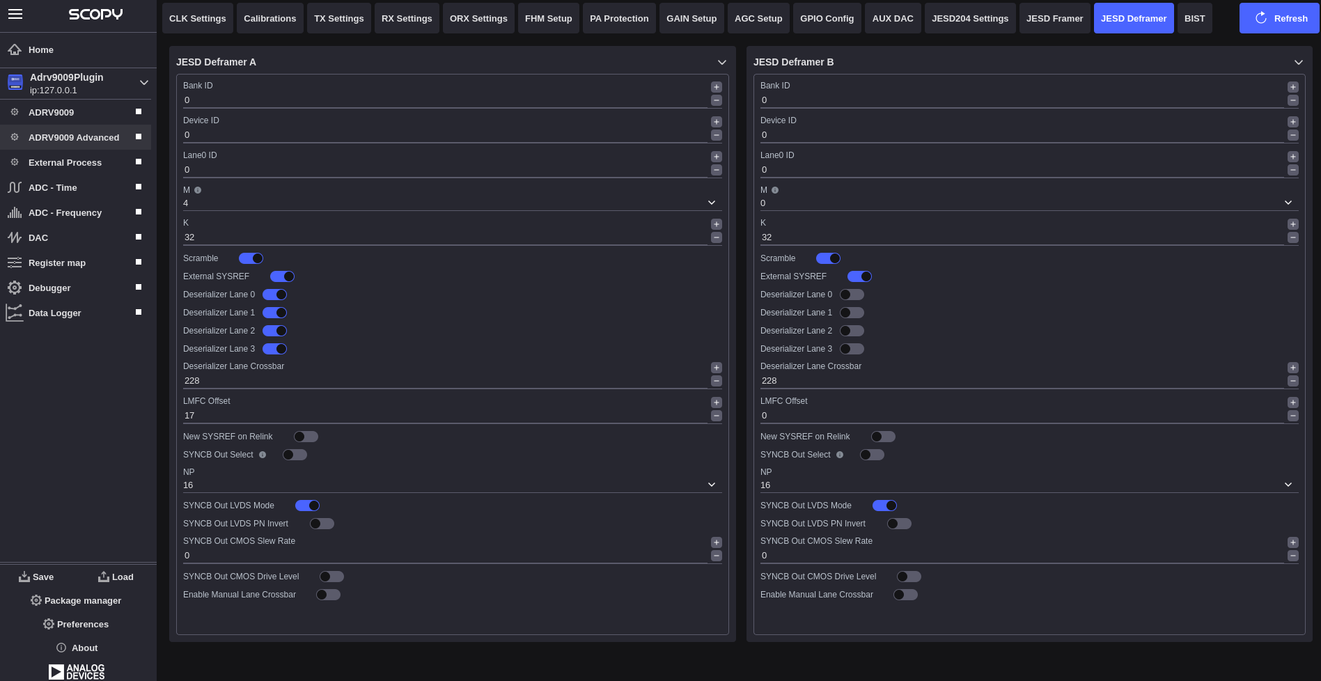The height and width of the screenshot is (681, 1321).
Task: Click info icon next to M in Deframer A
Action: coord(198,190)
